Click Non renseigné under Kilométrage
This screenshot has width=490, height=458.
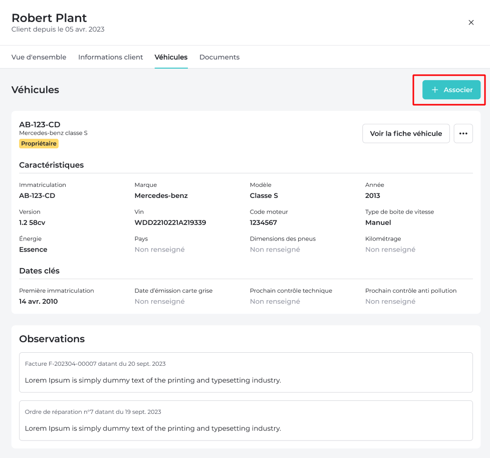tap(390, 250)
